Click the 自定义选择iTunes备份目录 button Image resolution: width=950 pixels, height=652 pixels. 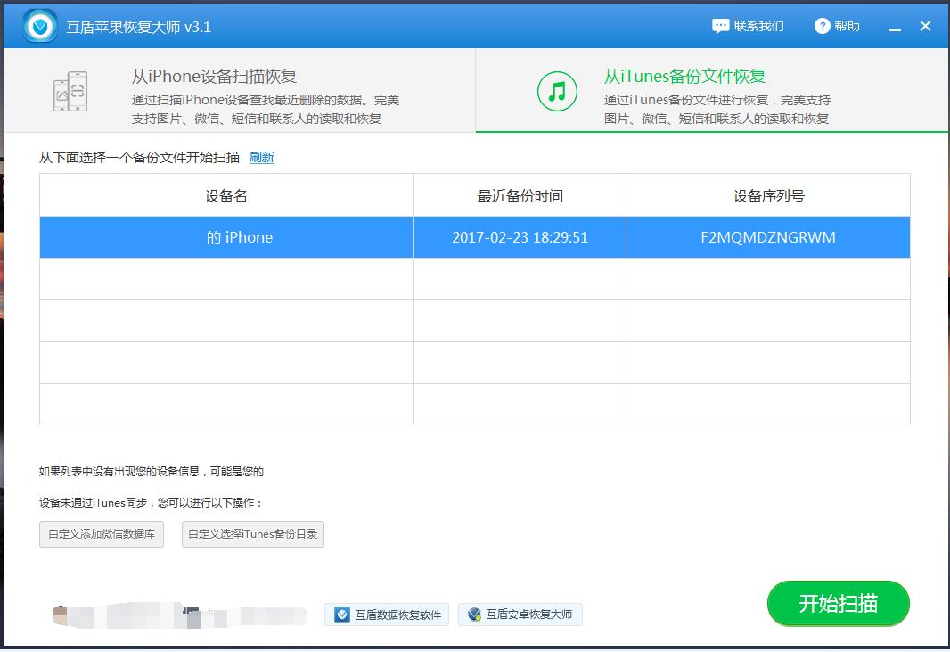tap(252, 534)
